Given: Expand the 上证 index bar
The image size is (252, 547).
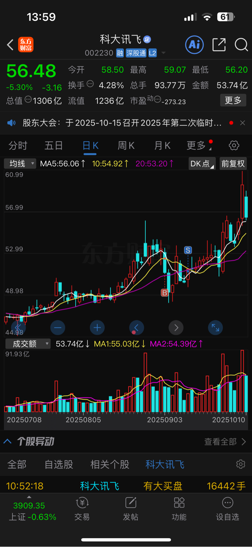Looking at the screenshot, I should (32, 508).
